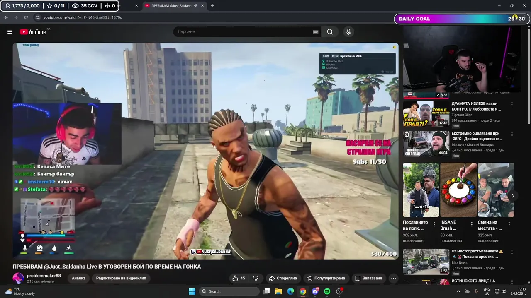Click the taskbar Search box
Image resolution: width=531 pixels, height=298 pixels.
point(229,291)
